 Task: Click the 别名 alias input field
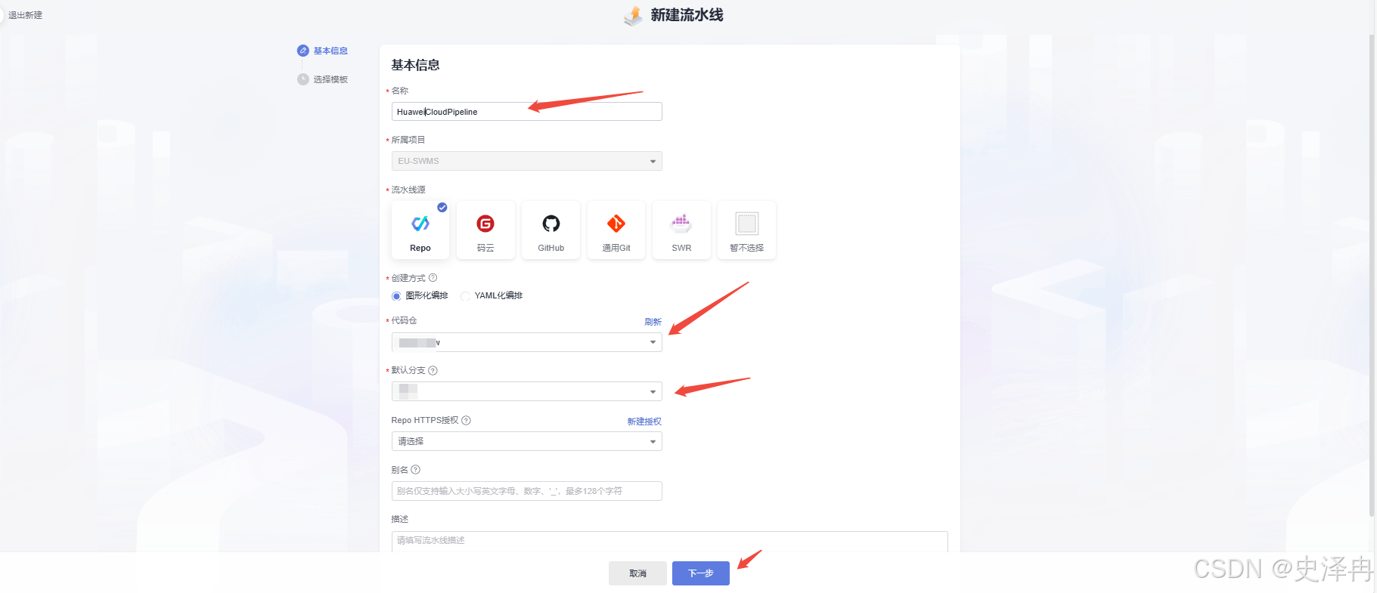pos(527,491)
